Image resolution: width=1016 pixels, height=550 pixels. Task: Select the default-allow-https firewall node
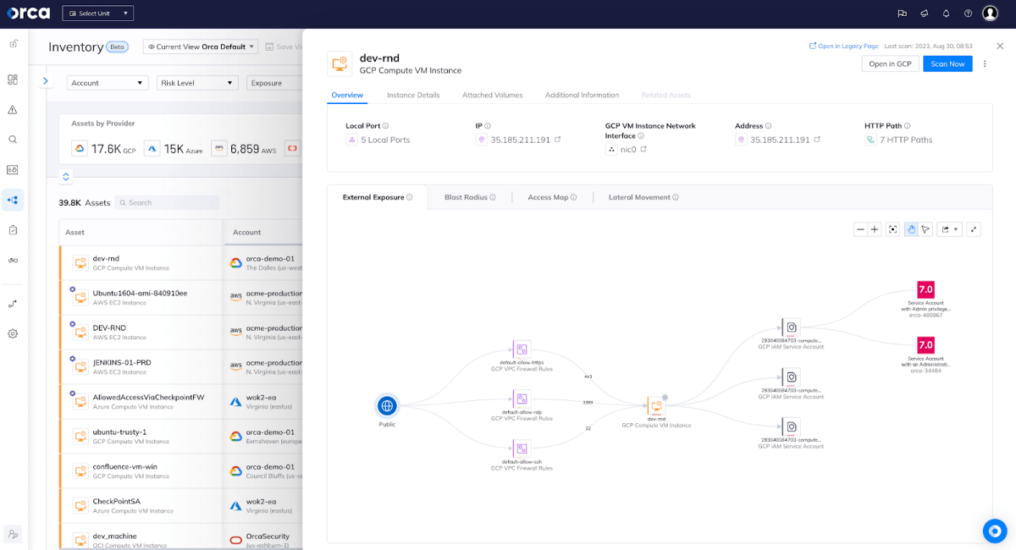tap(522, 349)
